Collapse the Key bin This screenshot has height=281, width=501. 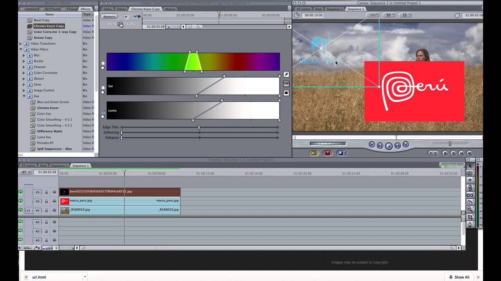point(24,96)
